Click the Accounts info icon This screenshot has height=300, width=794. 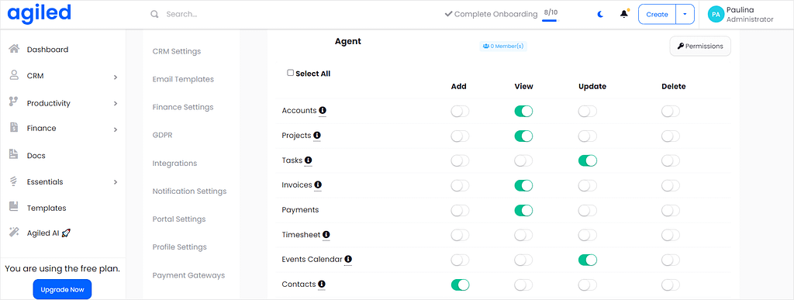323,110
